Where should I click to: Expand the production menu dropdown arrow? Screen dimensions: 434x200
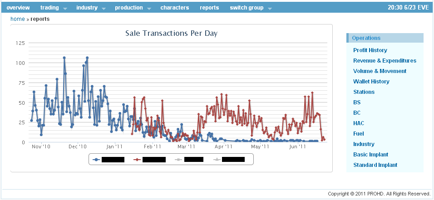point(149,8)
